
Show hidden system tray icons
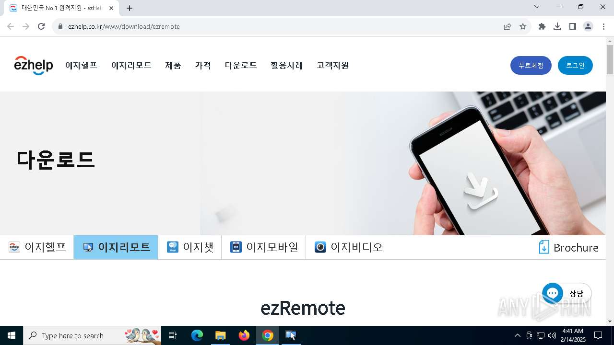(517, 335)
